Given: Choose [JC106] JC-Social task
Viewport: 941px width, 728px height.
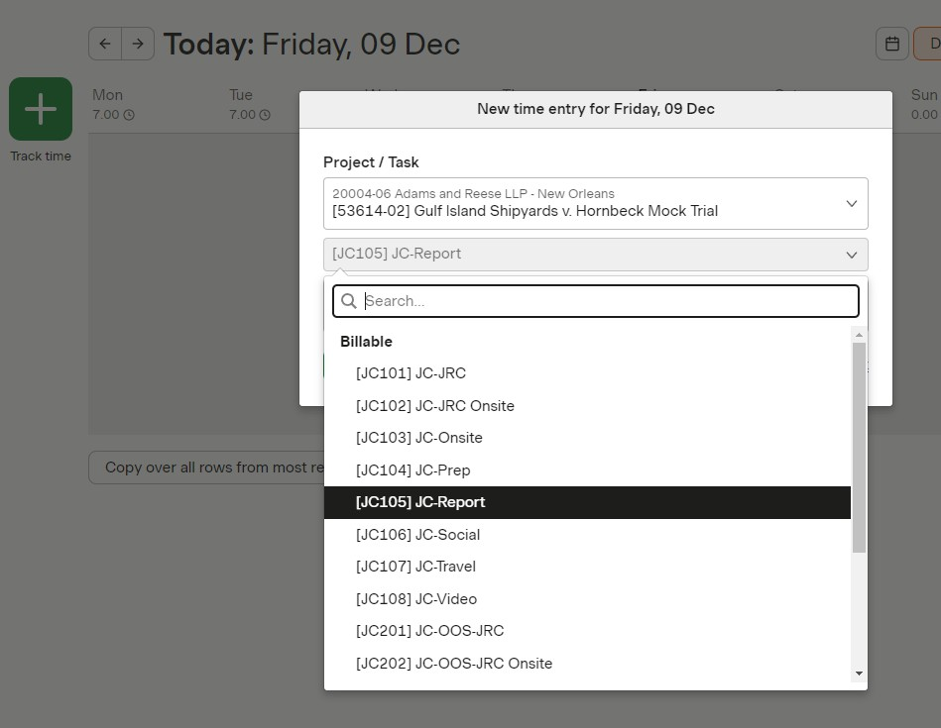Looking at the screenshot, I should (417, 535).
